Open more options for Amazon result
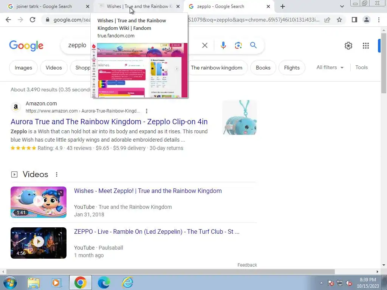This screenshot has height=290, width=387. 147,111
